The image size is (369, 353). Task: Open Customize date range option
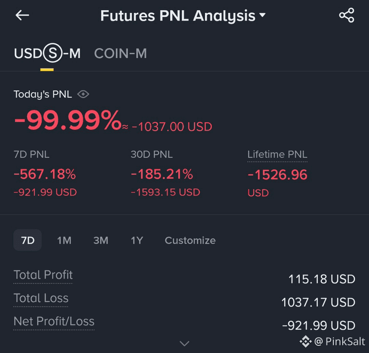190,241
